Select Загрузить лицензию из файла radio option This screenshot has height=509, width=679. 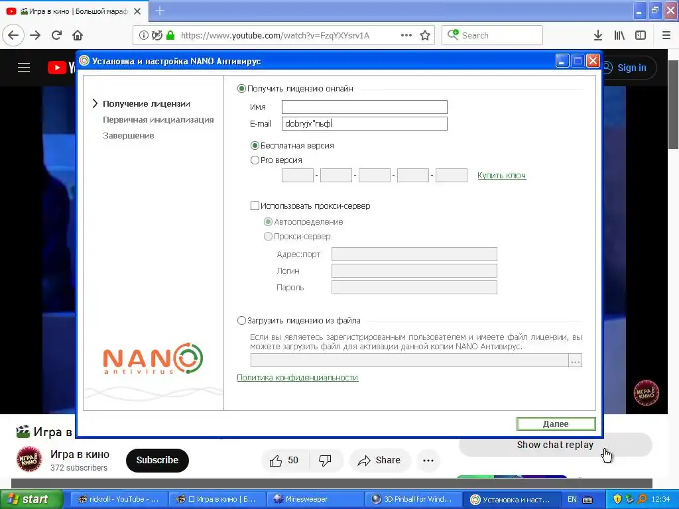241,321
